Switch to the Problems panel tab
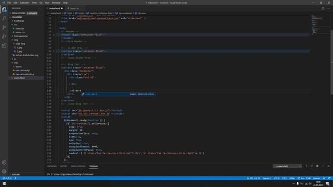 52,166
